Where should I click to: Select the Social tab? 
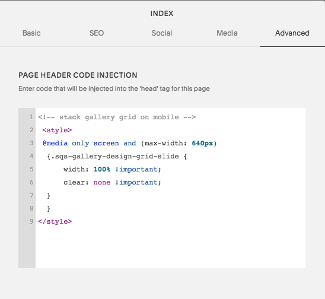(162, 33)
